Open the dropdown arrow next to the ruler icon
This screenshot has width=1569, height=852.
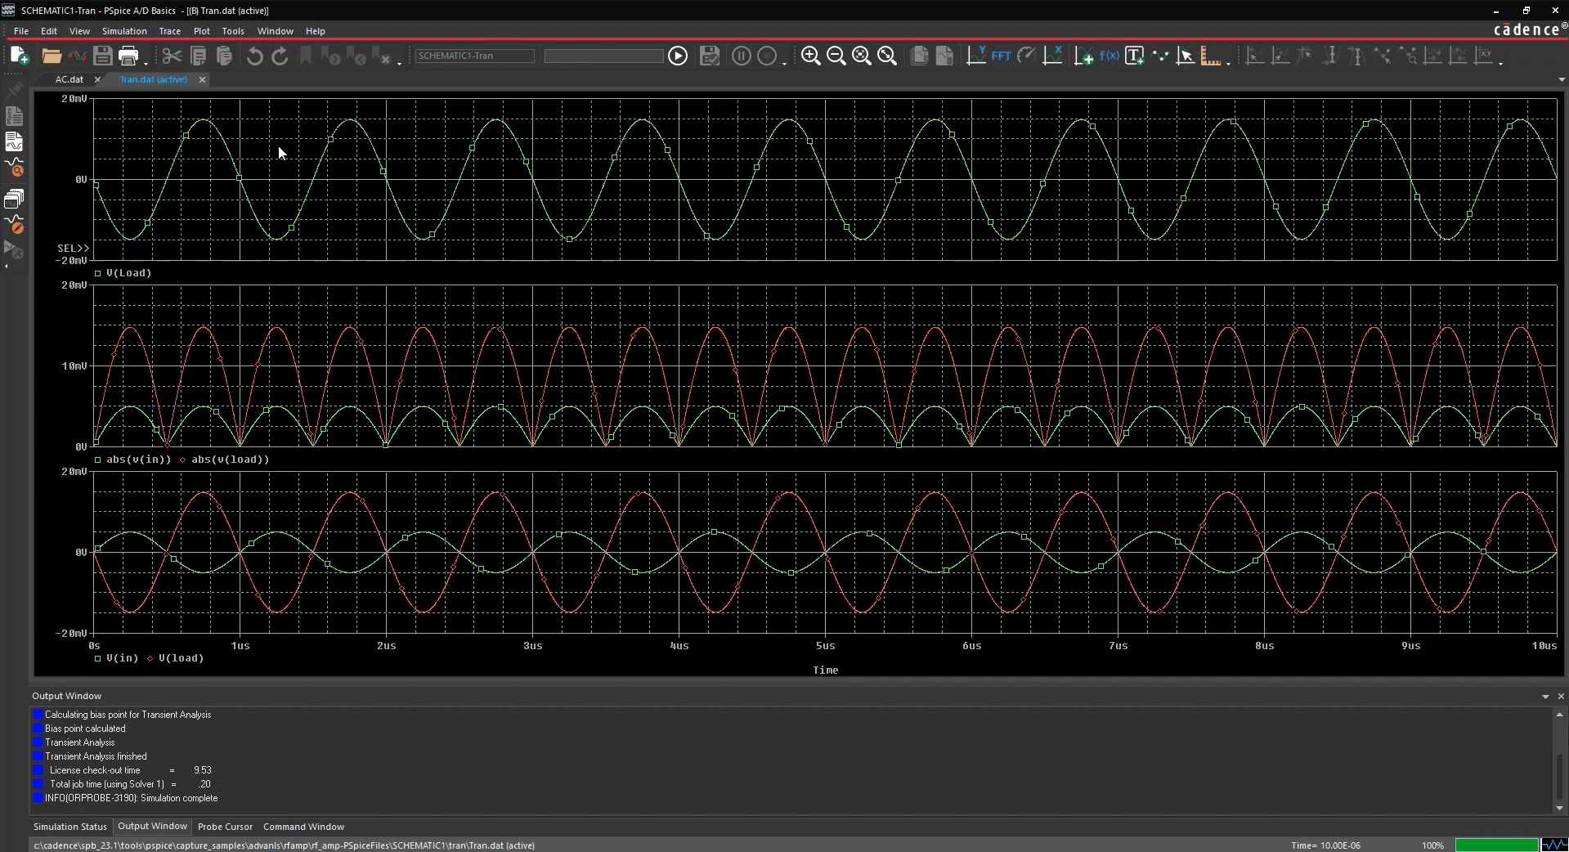pyautogui.click(x=1228, y=63)
